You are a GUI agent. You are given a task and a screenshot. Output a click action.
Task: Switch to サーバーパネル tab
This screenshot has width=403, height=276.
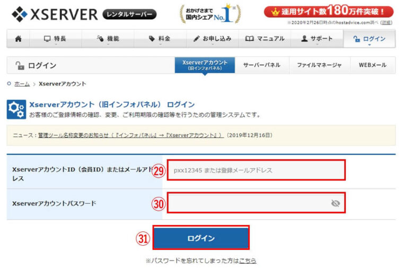[261, 65]
